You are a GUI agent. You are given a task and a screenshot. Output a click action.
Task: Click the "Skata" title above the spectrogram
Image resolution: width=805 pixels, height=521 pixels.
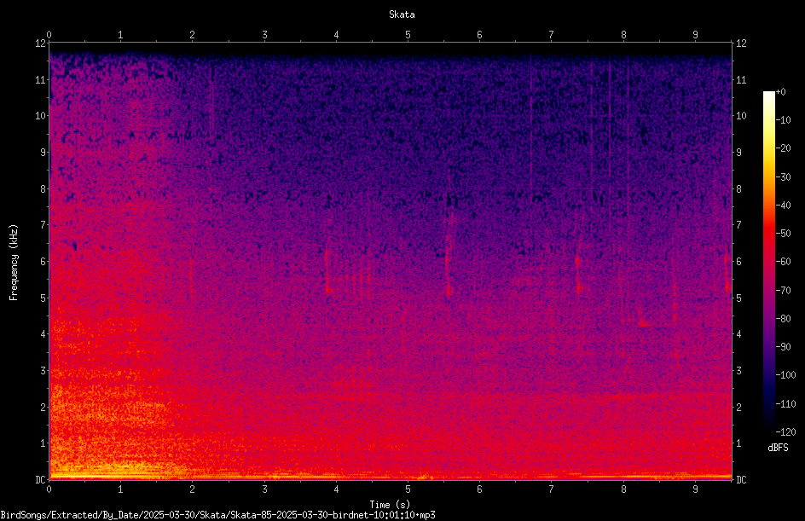[x=402, y=14]
